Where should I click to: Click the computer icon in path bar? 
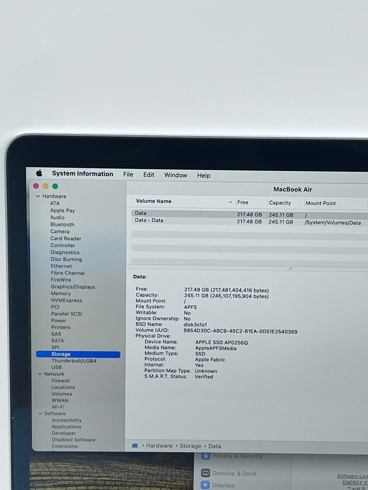[135, 446]
